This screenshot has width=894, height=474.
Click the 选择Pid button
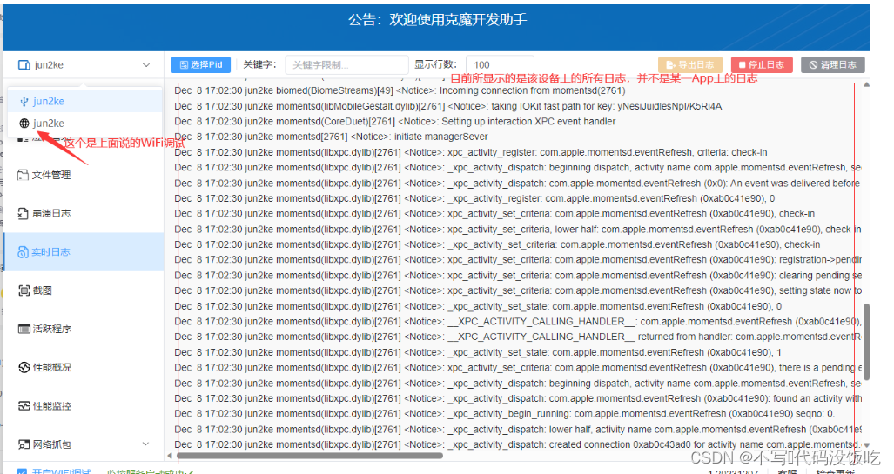201,65
